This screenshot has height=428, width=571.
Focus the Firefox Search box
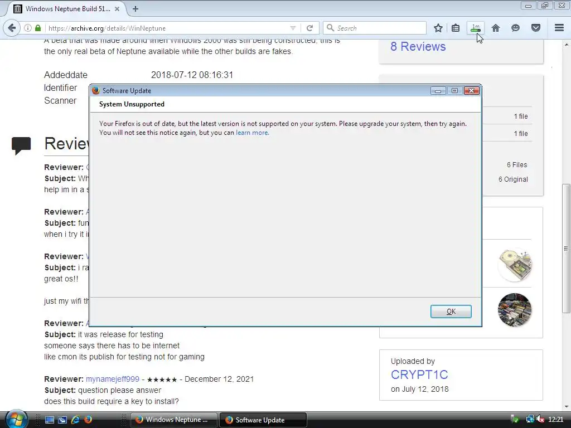pyautogui.click(x=374, y=28)
